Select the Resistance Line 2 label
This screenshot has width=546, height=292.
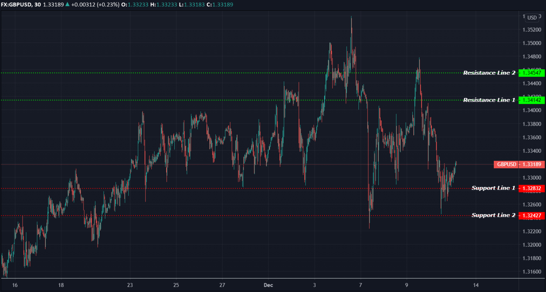tap(489, 73)
